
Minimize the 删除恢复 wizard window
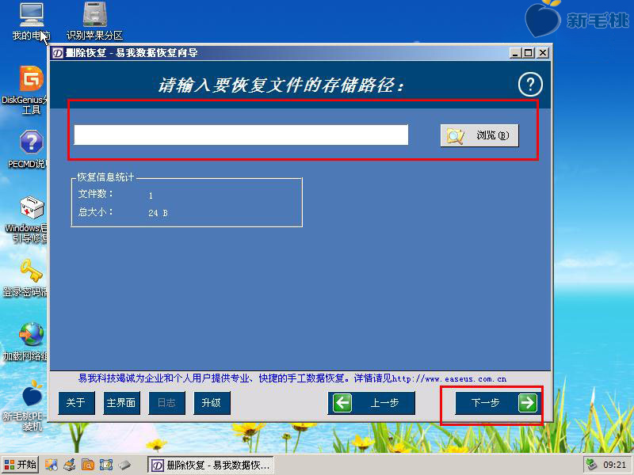point(515,53)
